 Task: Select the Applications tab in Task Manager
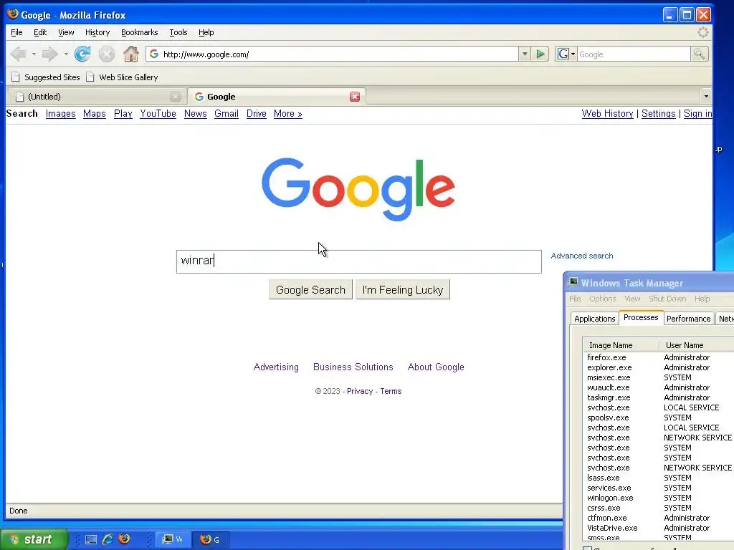[594, 319]
